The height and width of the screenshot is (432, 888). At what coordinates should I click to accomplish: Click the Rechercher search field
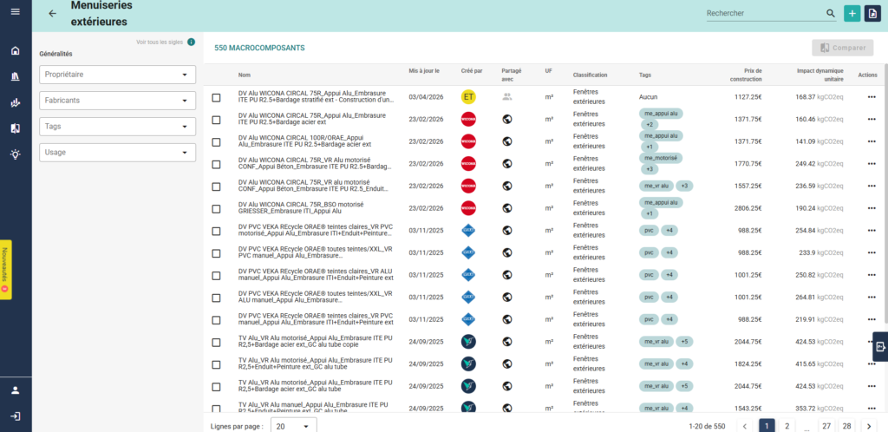[761, 14]
